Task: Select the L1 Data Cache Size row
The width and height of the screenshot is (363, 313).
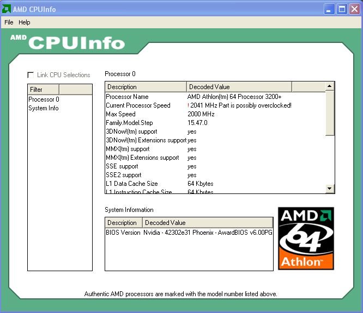Action: point(215,184)
